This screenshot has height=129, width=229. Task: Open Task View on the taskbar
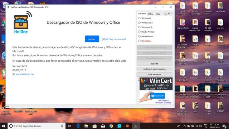pos(70,126)
